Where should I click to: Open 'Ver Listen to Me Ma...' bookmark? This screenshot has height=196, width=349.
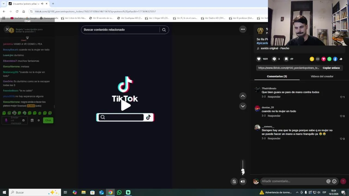[74, 18]
